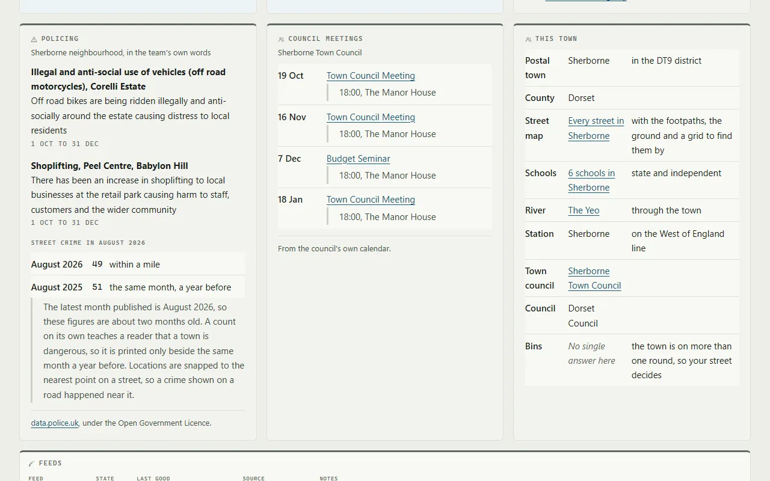
Task: Visit the data.police.uk source link
Action: [x=55, y=423]
